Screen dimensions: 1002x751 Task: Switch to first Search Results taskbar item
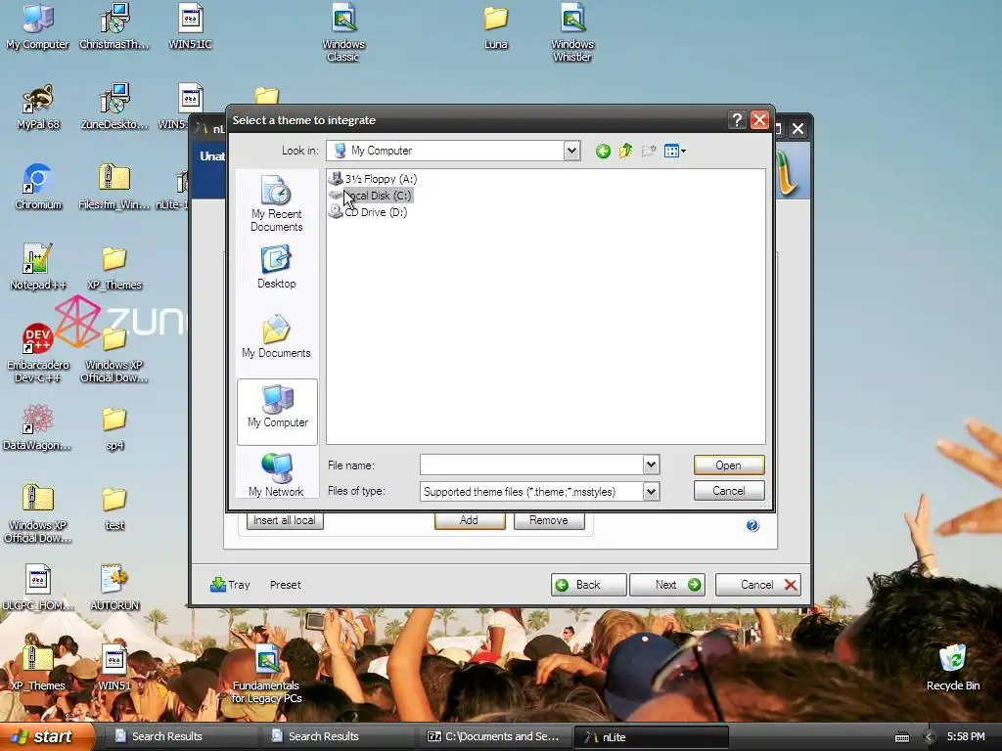(x=181, y=736)
